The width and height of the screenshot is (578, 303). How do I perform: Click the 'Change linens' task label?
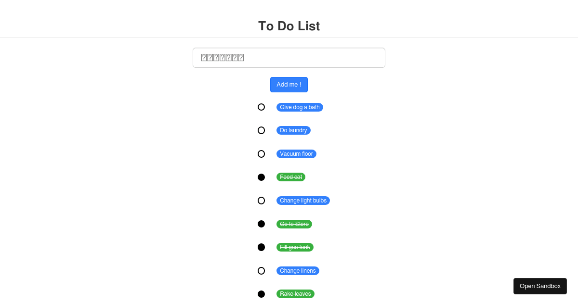click(298, 270)
